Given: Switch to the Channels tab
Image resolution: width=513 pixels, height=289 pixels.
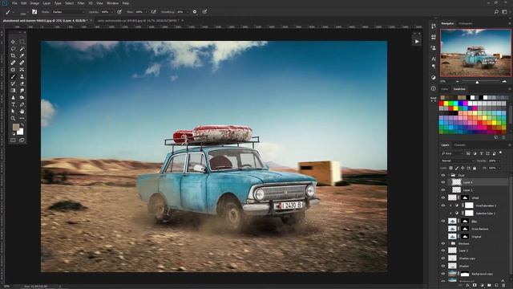Looking at the screenshot, I should [459, 144].
